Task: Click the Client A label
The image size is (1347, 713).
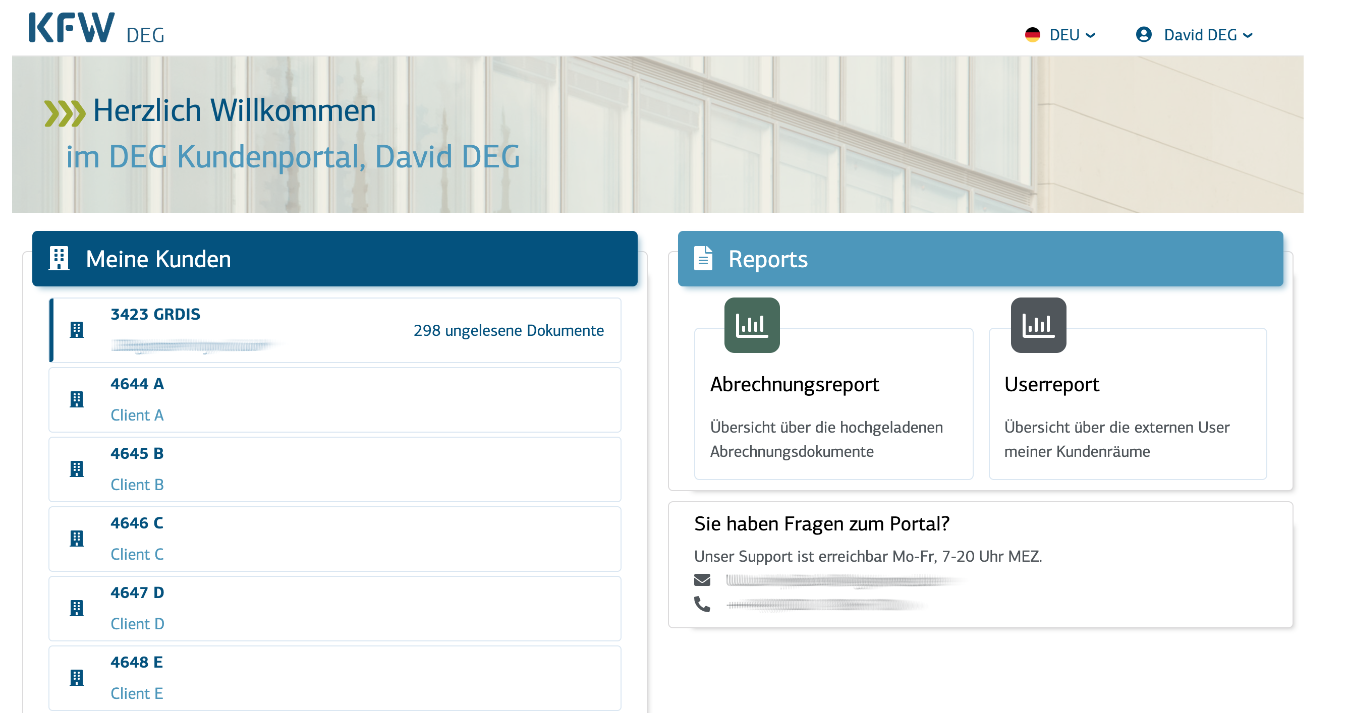Action: pyautogui.click(x=137, y=415)
